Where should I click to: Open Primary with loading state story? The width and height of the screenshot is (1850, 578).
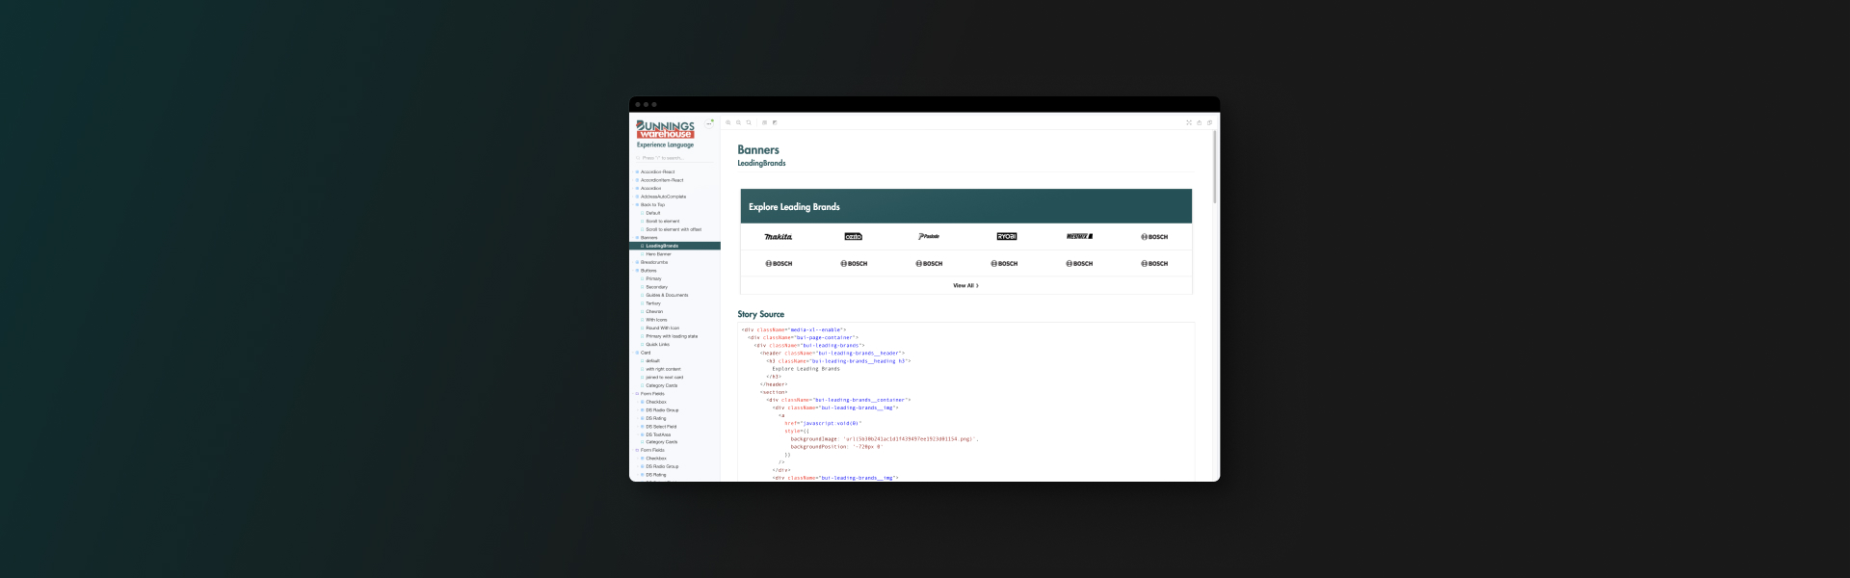coord(671,336)
